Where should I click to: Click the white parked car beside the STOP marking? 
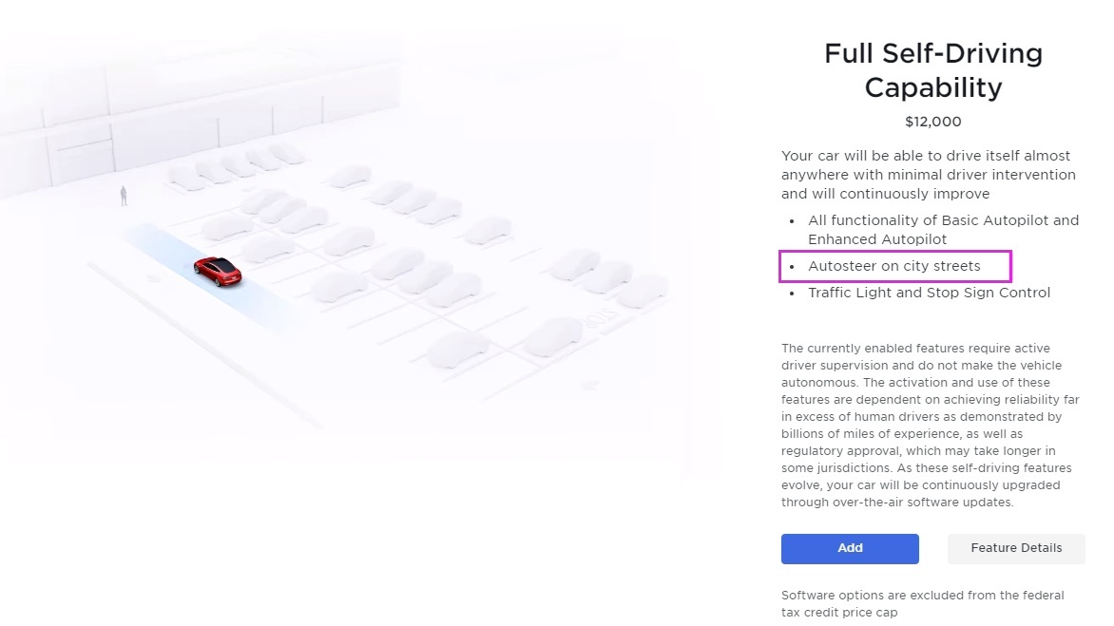[x=552, y=337]
